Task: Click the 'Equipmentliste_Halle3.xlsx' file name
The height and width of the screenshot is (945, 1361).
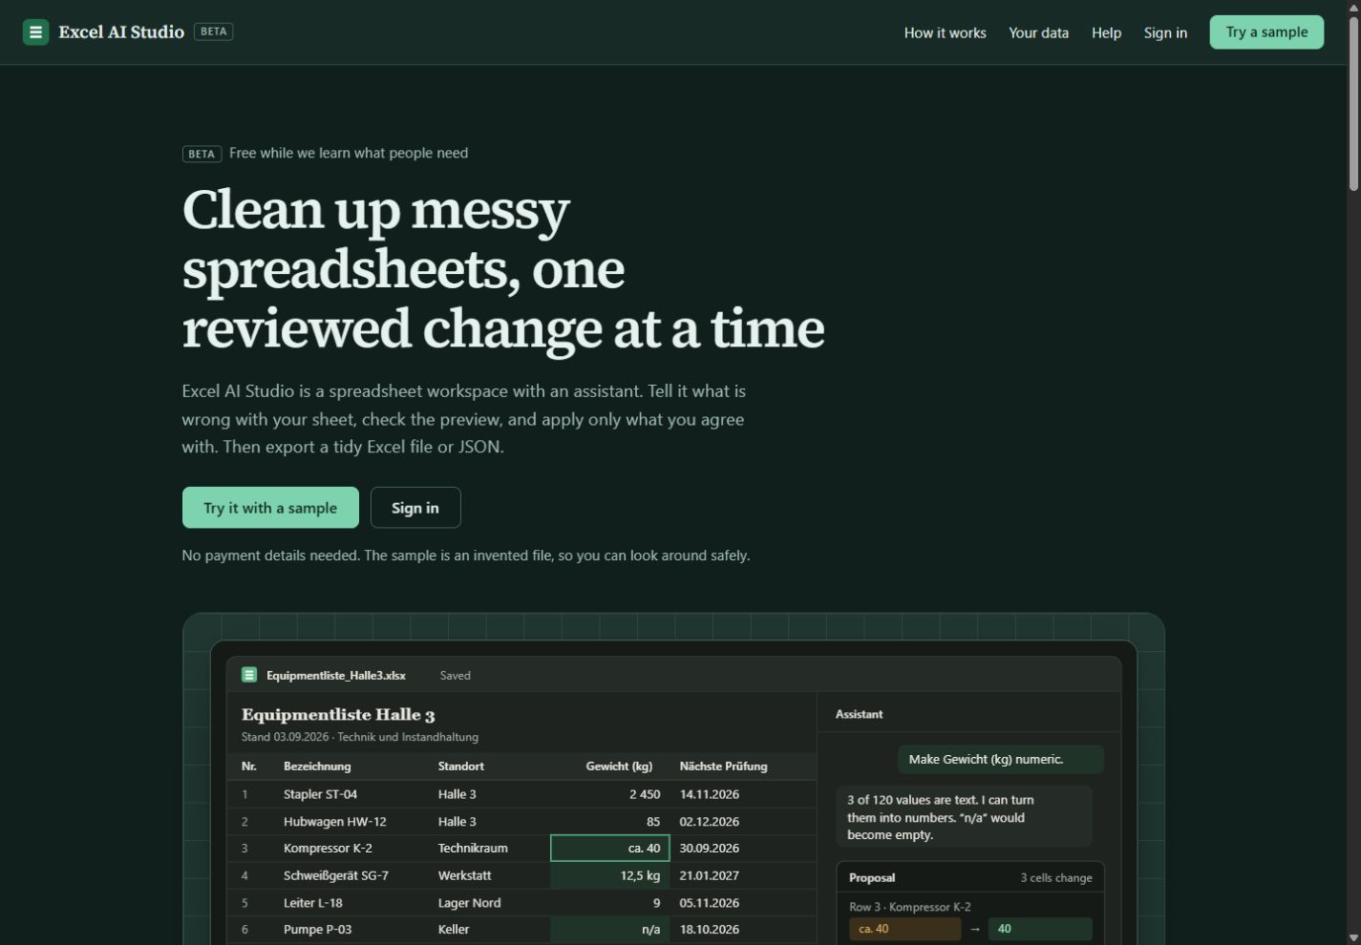Action: click(x=336, y=675)
